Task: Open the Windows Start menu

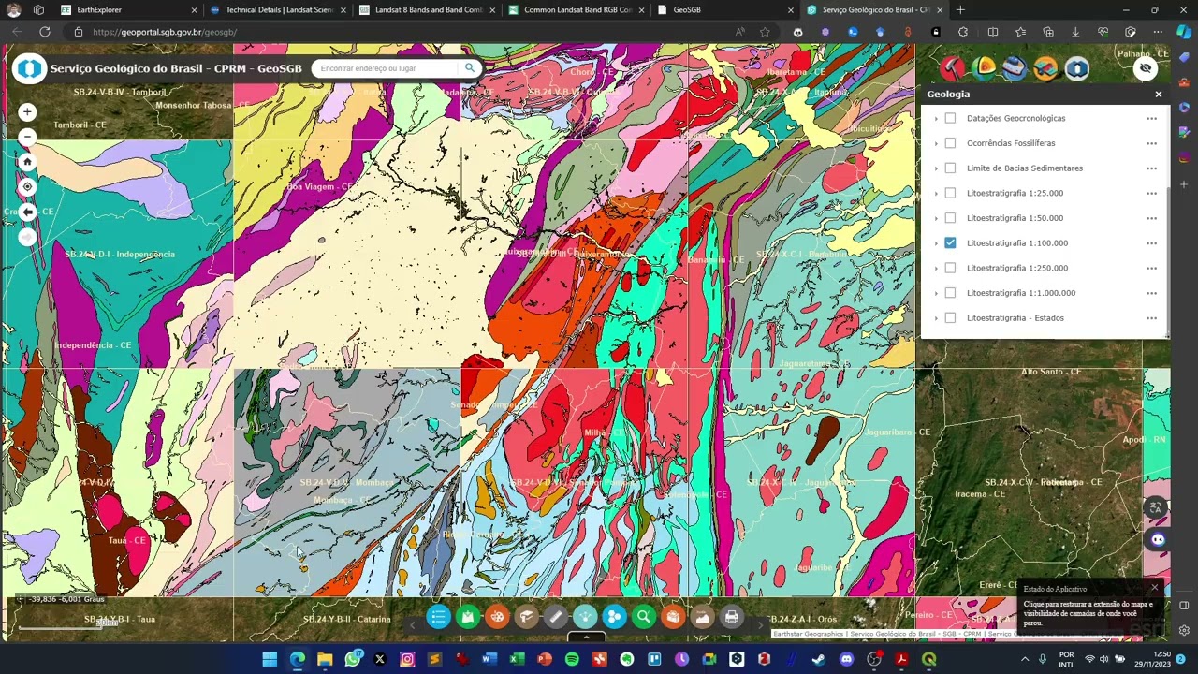Action: pos(270,660)
